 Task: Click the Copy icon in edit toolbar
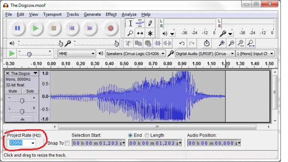[138, 43]
